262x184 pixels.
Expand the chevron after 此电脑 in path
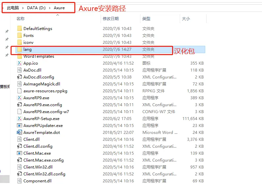23,8
